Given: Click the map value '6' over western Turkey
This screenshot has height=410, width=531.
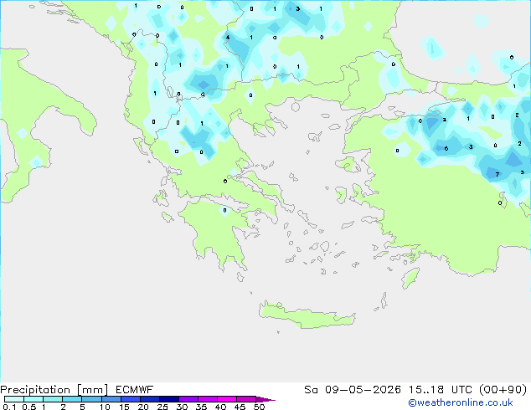Looking at the screenshot, I should click(446, 148).
